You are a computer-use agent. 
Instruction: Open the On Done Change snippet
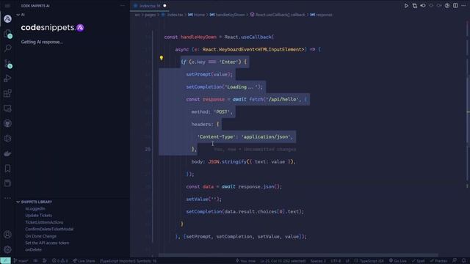pos(41,236)
